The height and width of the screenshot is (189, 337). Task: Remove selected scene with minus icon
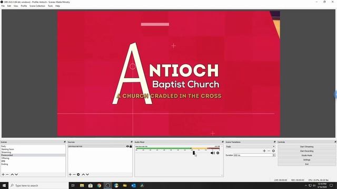7,174
